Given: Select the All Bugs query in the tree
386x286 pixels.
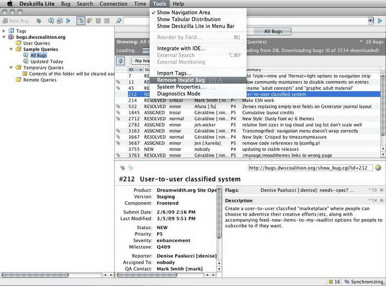Looking at the screenshot, I should pos(39,55).
